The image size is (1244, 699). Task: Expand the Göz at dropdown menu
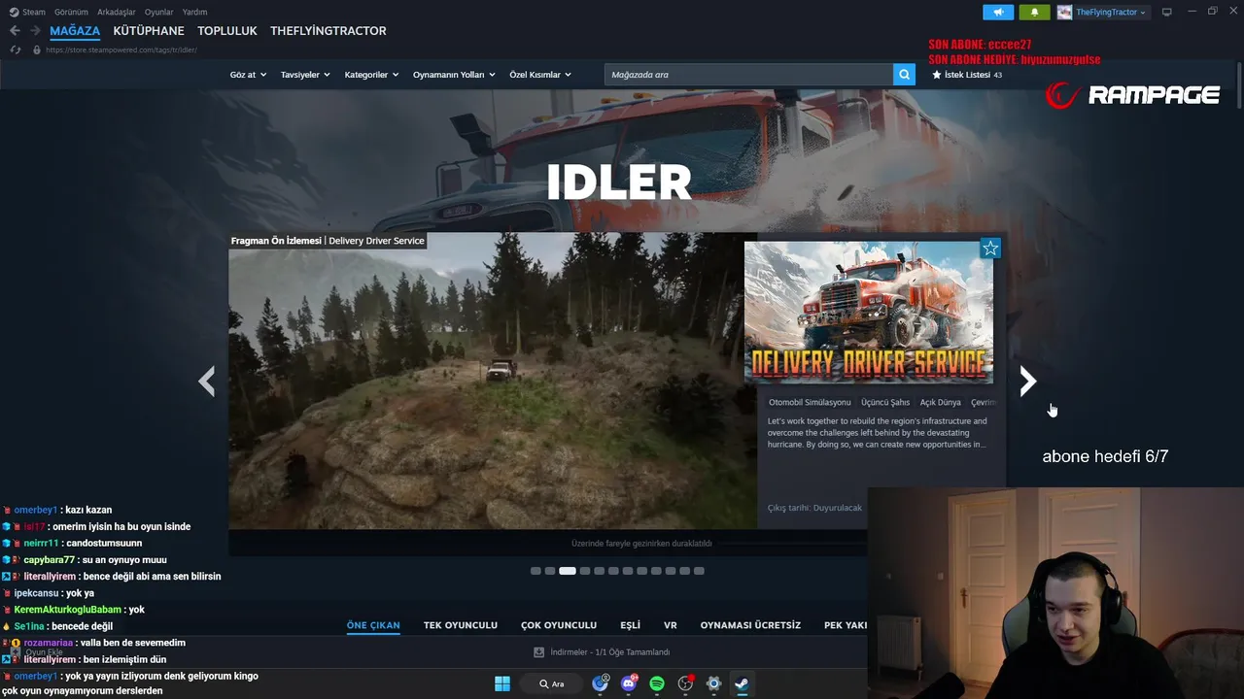point(248,75)
